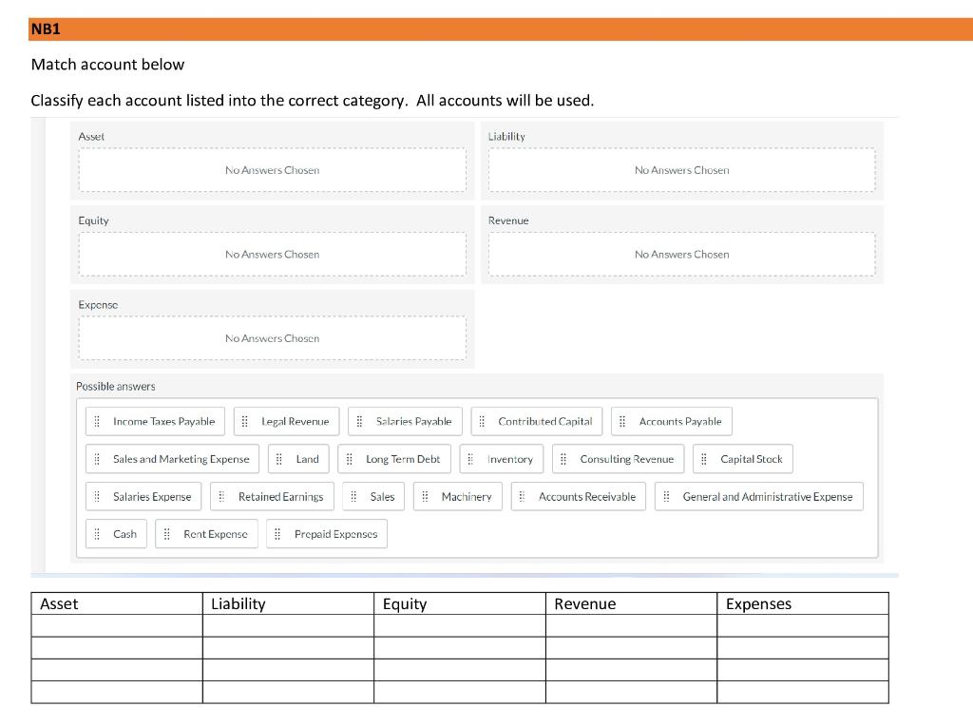Click the first empty cell under Asset column
The image size is (973, 726).
coord(117,625)
